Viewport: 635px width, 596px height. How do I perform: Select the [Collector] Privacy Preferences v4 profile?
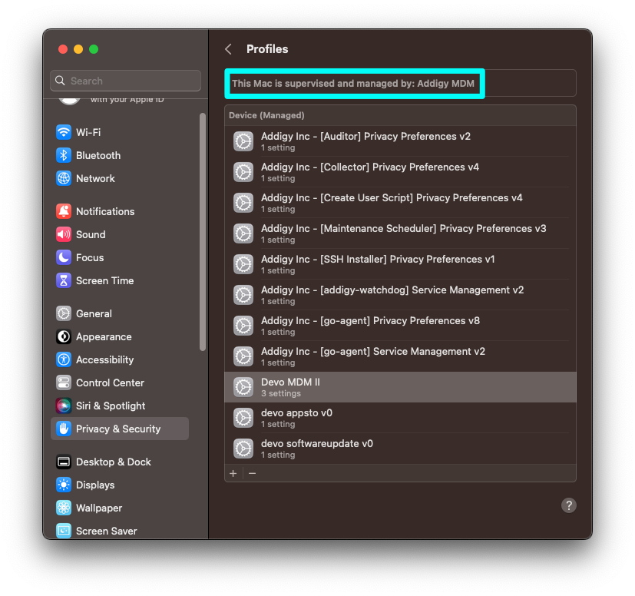400,172
